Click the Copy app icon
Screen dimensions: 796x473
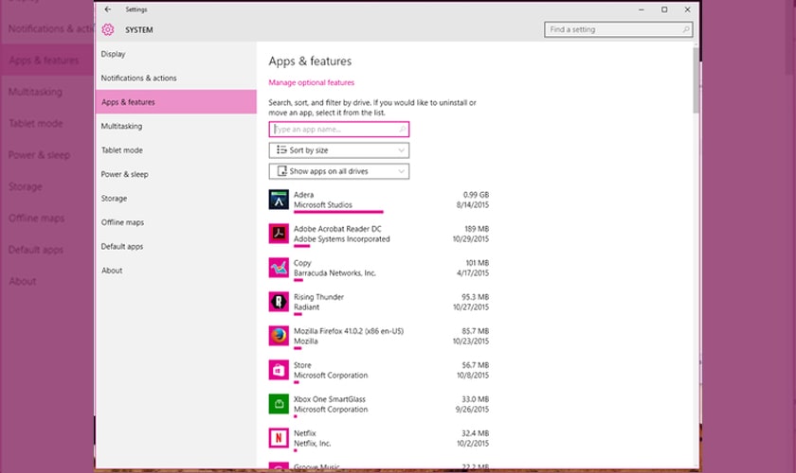click(279, 268)
